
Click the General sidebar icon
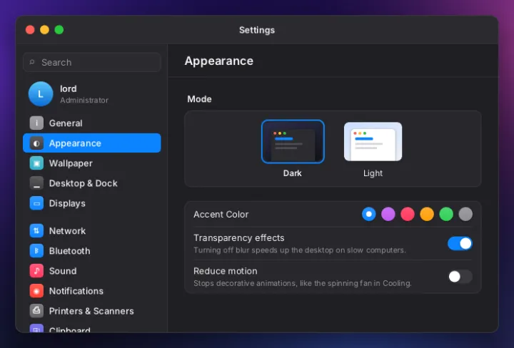36,123
